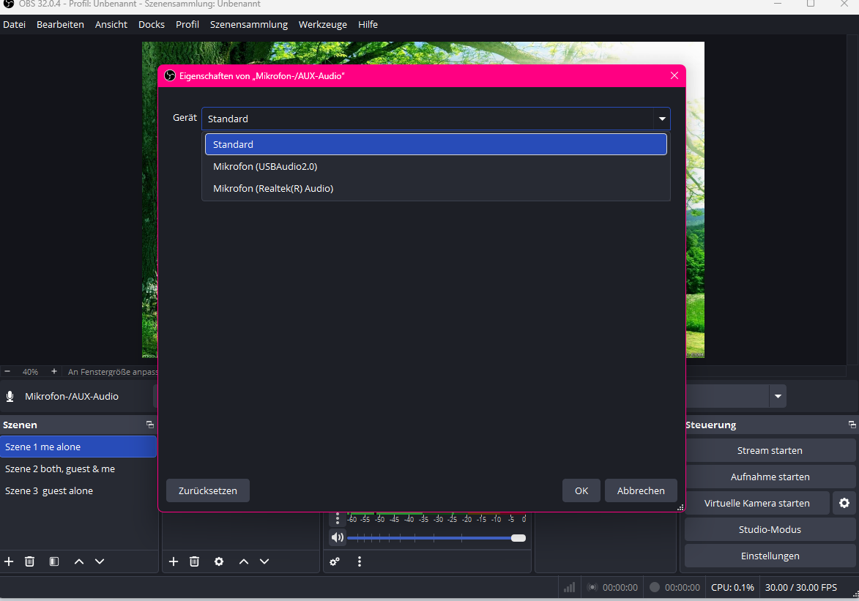Select scene Szene 1 me alone
The width and height of the screenshot is (859, 601).
[78, 447]
